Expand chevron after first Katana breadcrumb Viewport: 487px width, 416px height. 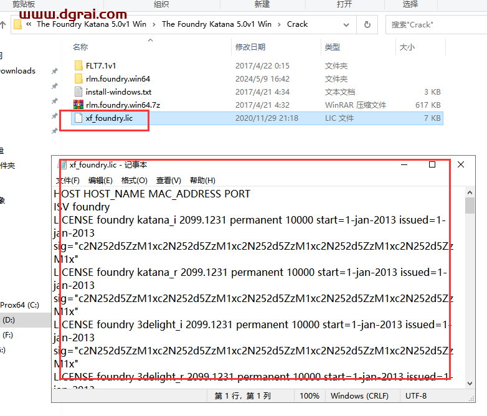[x=154, y=24]
